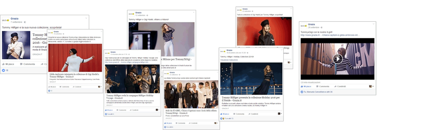Open the red wall Gilda Ambrosio photo
Viewport: 421px width, 130px height.
[75, 58]
